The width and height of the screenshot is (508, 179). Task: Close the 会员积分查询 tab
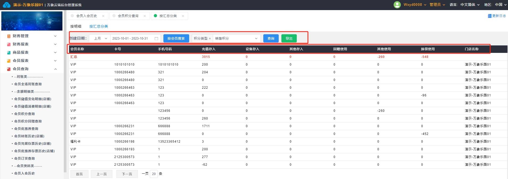tap(145, 16)
